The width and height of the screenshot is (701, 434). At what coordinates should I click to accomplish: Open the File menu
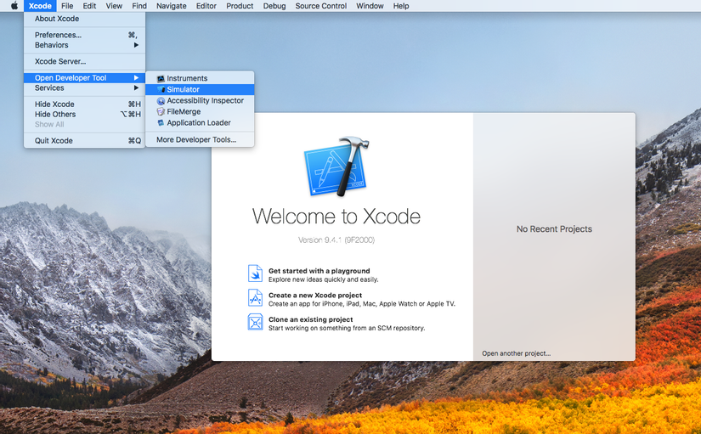[x=67, y=6]
